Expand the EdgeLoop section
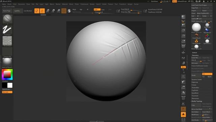The width and height of the screenshot is (216, 122). 195,82
